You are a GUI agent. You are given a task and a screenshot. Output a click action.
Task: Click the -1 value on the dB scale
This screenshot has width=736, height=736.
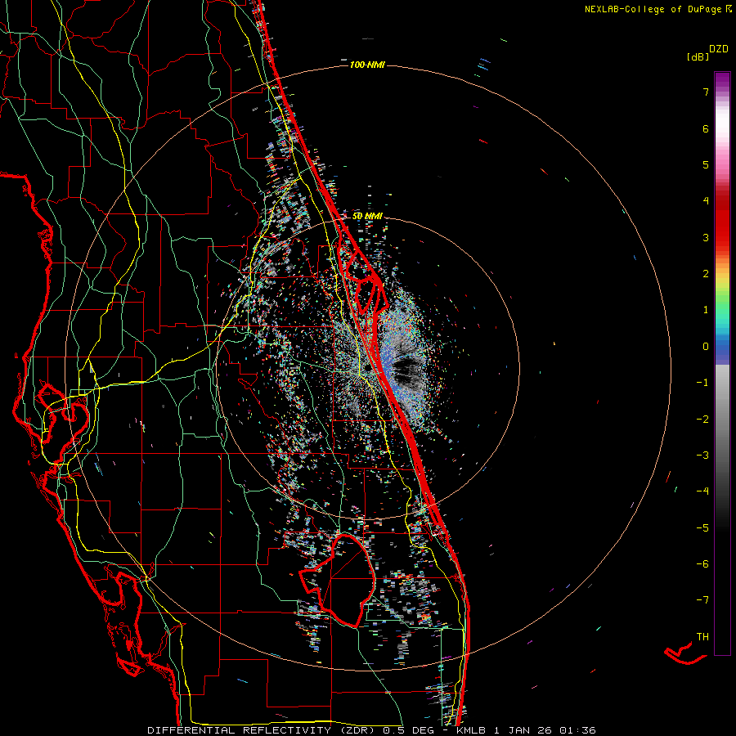[x=702, y=383]
